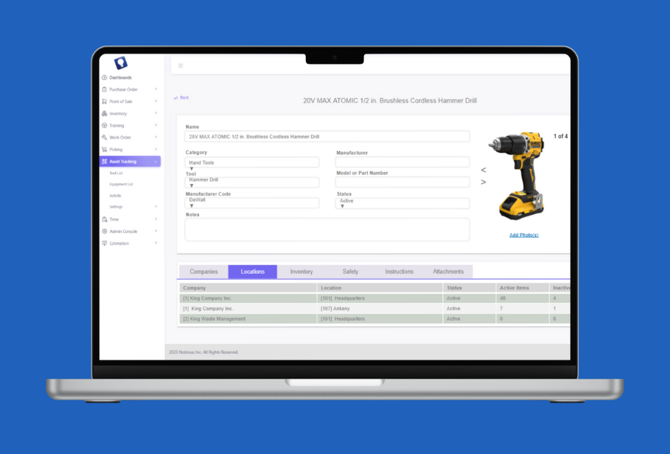The width and height of the screenshot is (670, 454).
Task: Click the Purchase Order clipboard icon
Action: tap(104, 90)
